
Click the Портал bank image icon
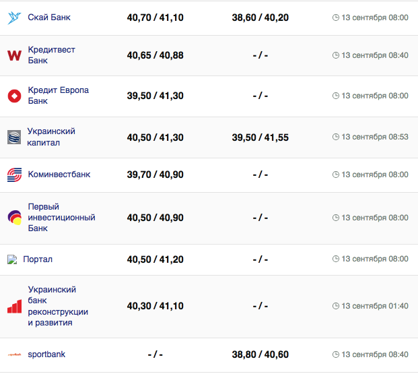[x=11, y=259]
